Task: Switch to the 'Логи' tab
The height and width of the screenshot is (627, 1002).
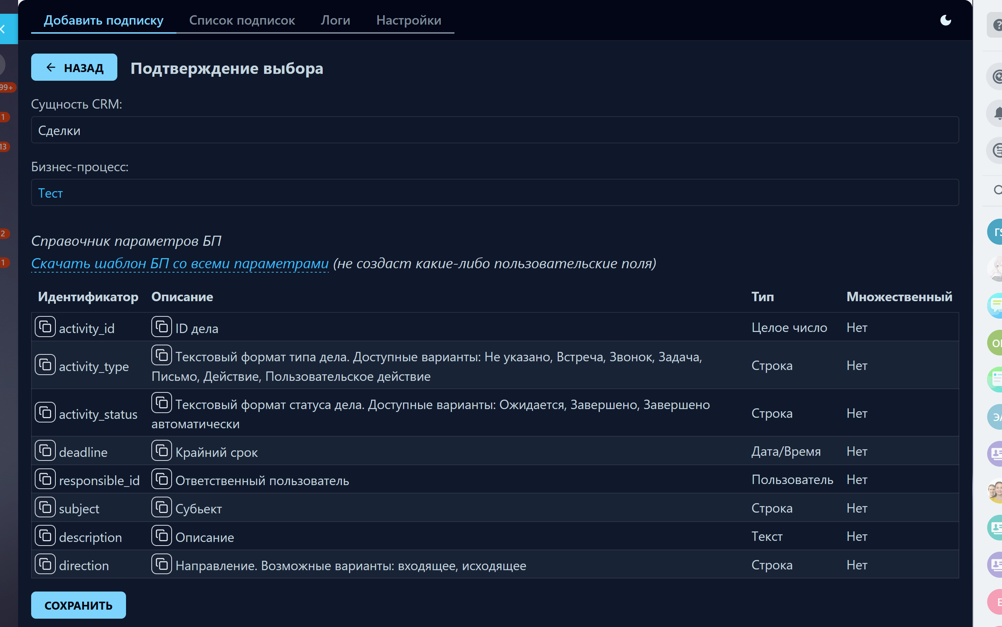Action: 335,20
